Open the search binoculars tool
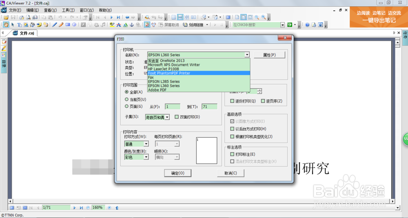The width and height of the screenshot is (408, 218). tap(147, 18)
